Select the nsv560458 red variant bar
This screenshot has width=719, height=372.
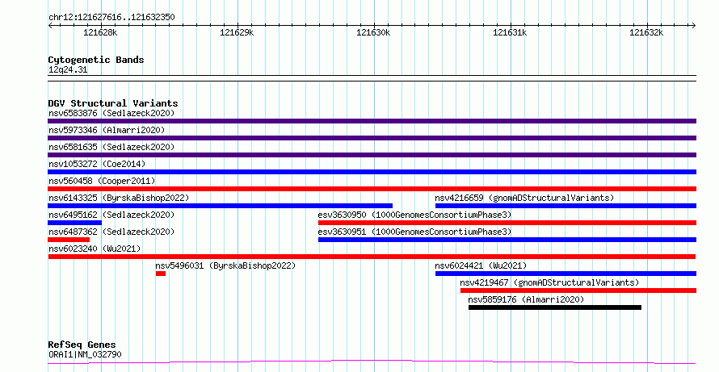pos(372,189)
